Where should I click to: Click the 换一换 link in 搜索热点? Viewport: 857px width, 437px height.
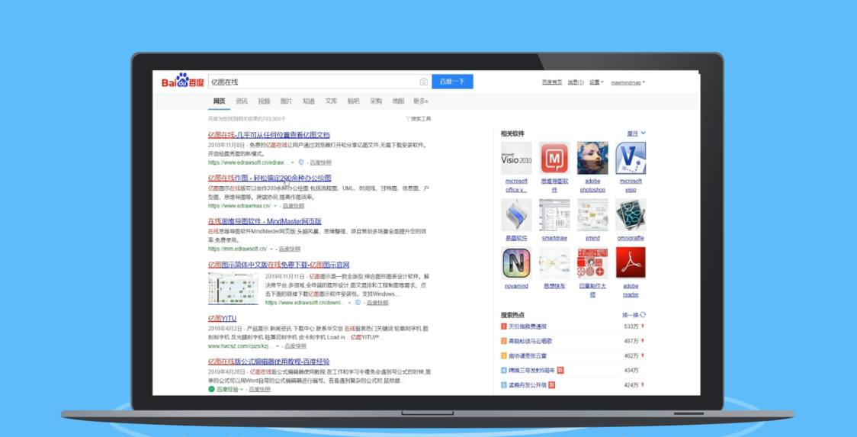click(631, 315)
